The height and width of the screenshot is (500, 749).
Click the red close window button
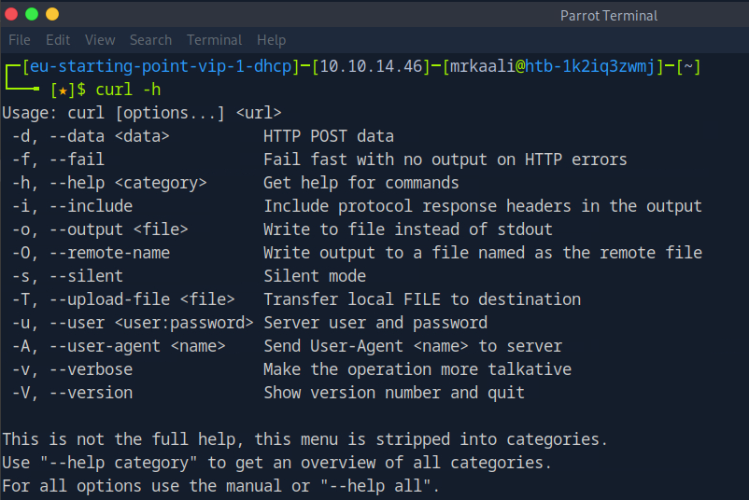[x=12, y=14]
